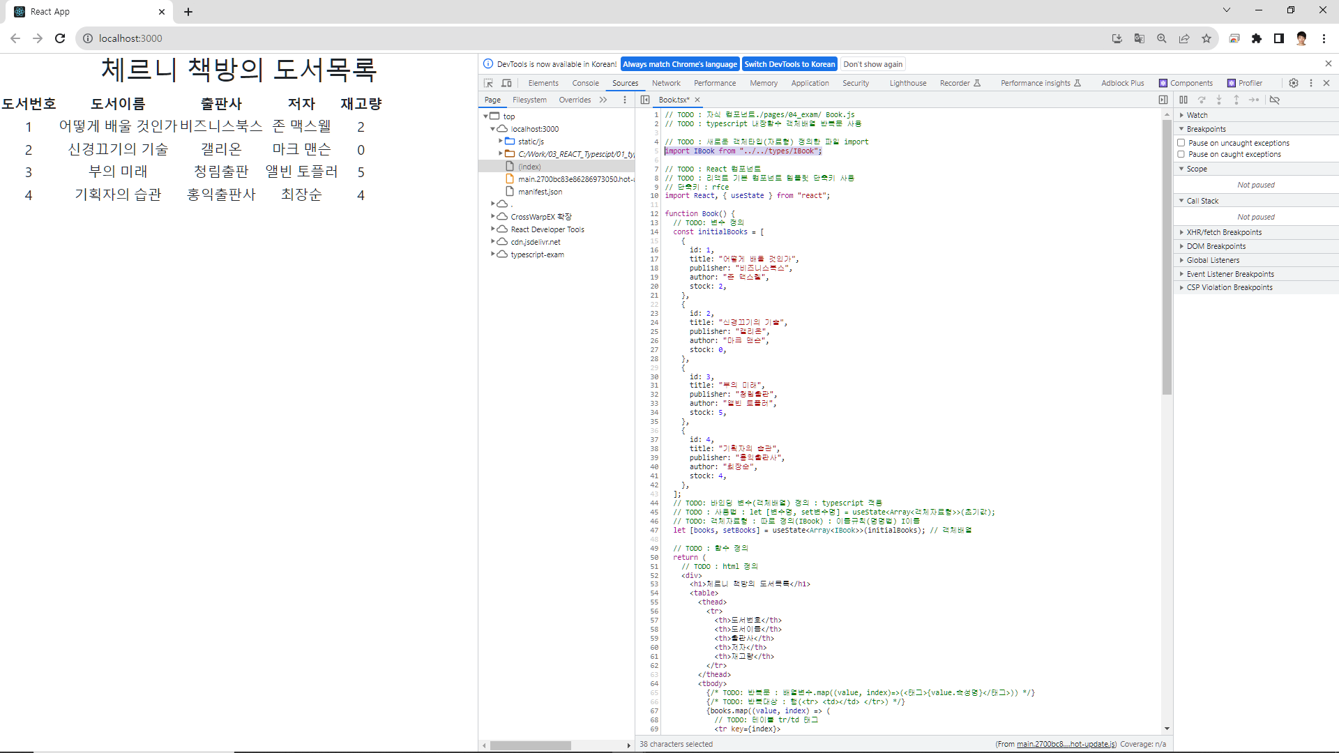1339x753 pixels.
Task: Hide the debugger sidebar pane
Action: pyautogui.click(x=1163, y=100)
